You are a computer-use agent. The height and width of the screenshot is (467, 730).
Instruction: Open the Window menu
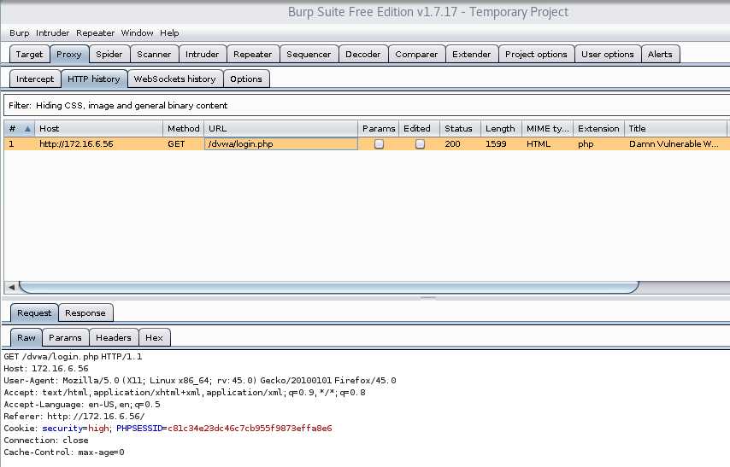[x=137, y=33]
